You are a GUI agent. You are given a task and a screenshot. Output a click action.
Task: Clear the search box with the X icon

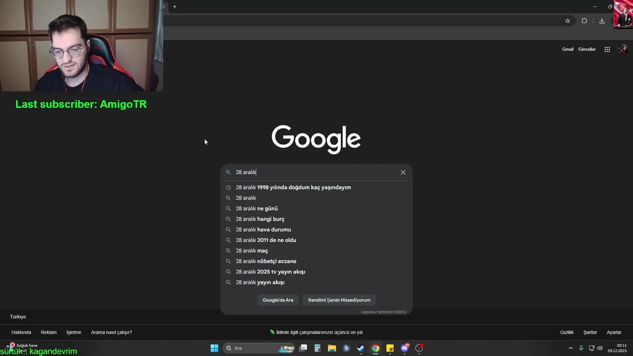pos(403,173)
